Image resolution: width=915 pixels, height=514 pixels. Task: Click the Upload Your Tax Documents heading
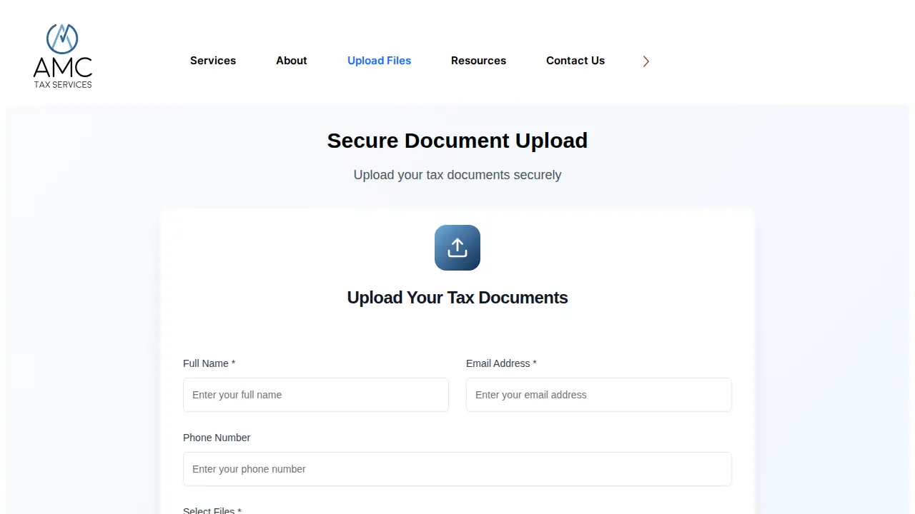[x=457, y=298]
